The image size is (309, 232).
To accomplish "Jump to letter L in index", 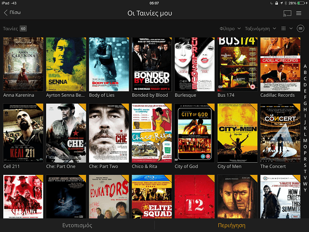I will click(305, 134).
